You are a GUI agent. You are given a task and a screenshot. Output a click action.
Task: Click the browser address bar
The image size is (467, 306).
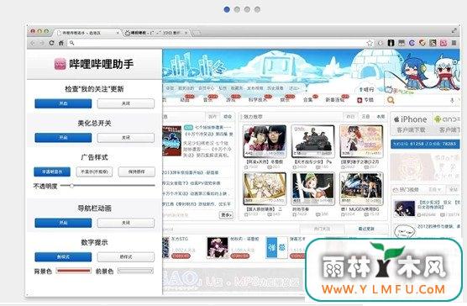pos(219,43)
